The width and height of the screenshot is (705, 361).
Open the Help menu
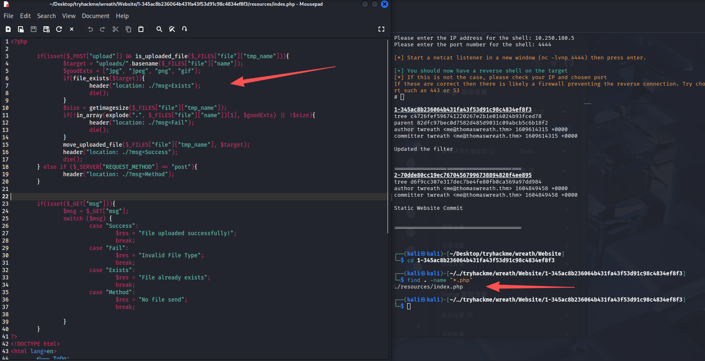coord(122,16)
